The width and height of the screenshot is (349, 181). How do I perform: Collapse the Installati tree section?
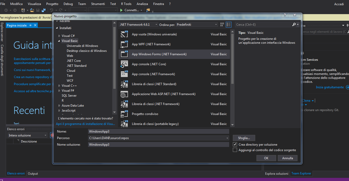(x=57, y=28)
